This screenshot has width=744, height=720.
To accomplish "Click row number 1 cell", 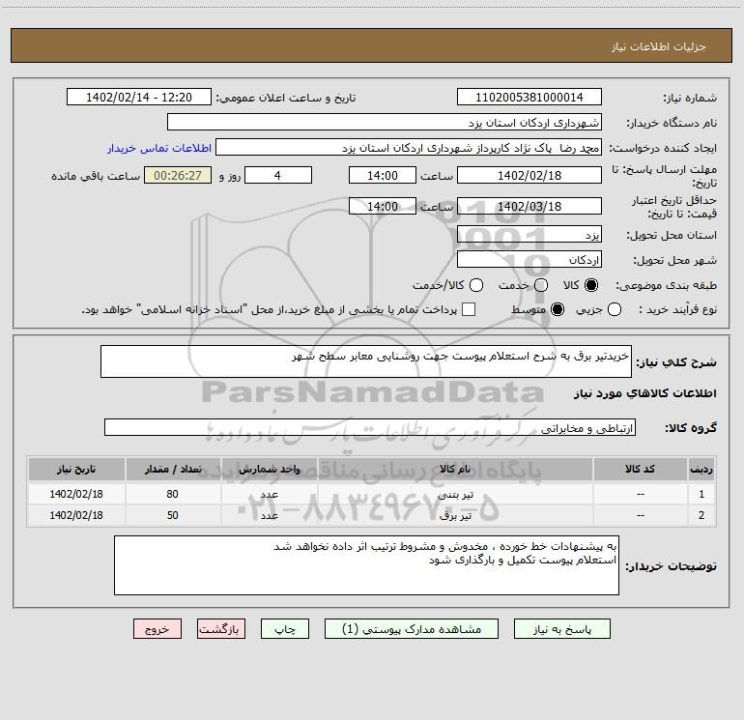I will pyautogui.click(x=701, y=494).
